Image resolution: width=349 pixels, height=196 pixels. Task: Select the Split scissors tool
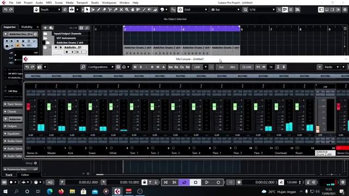[110, 10]
